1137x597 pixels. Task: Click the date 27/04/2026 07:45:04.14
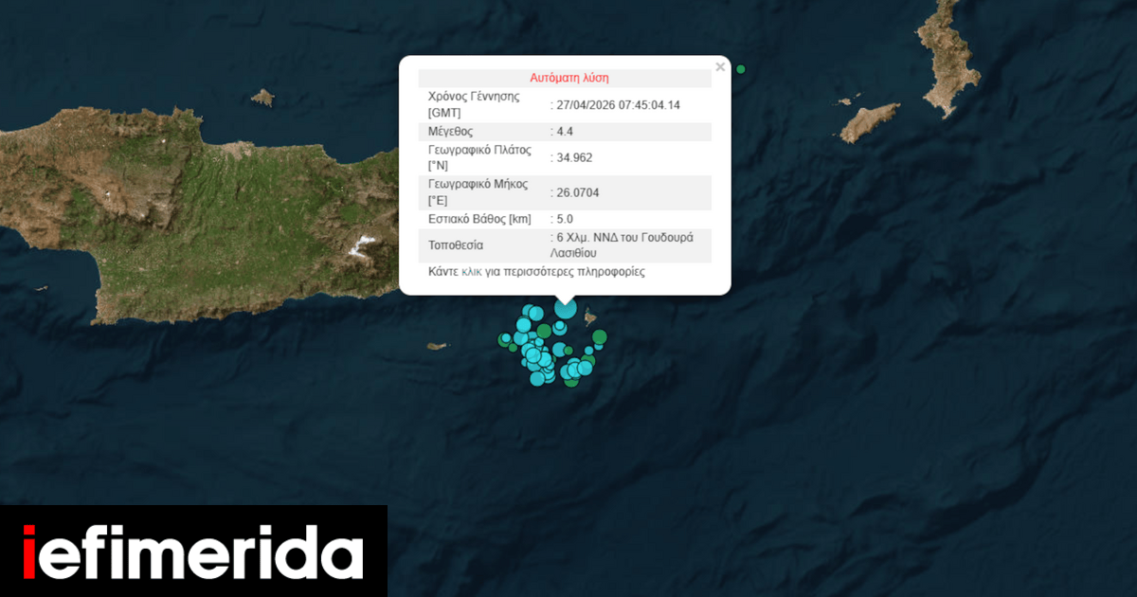pyautogui.click(x=614, y=105)
